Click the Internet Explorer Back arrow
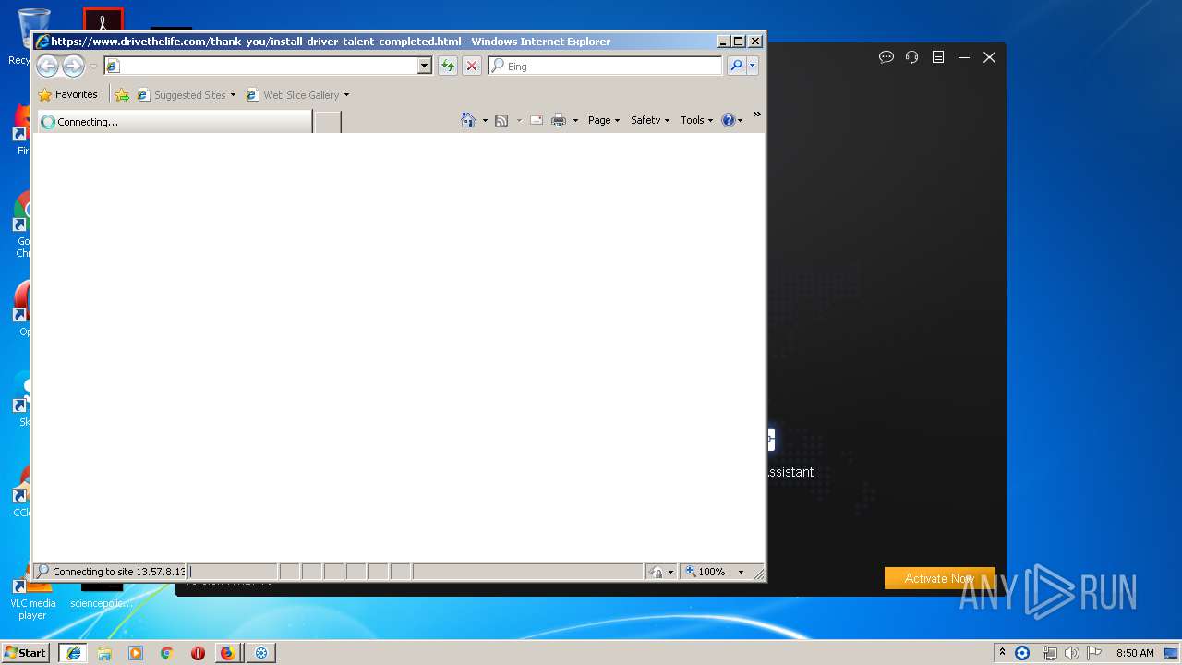This screenshot has height=665, width=1182. point(47,66)
